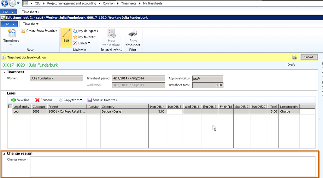This screenshot has height=178, width=323.
Task: Click the Edit pencil icon
Action: pyautogui.click(x=66, y=34)
